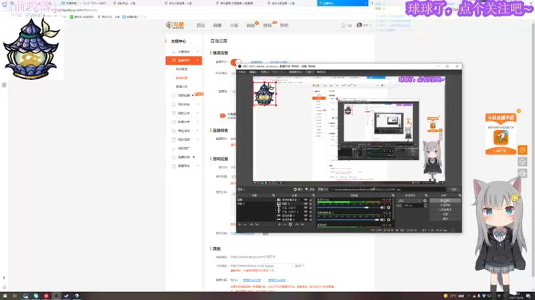535x300 pixels.
Task: Open the 视图 menu in OBS
Action: pos(265,72)
